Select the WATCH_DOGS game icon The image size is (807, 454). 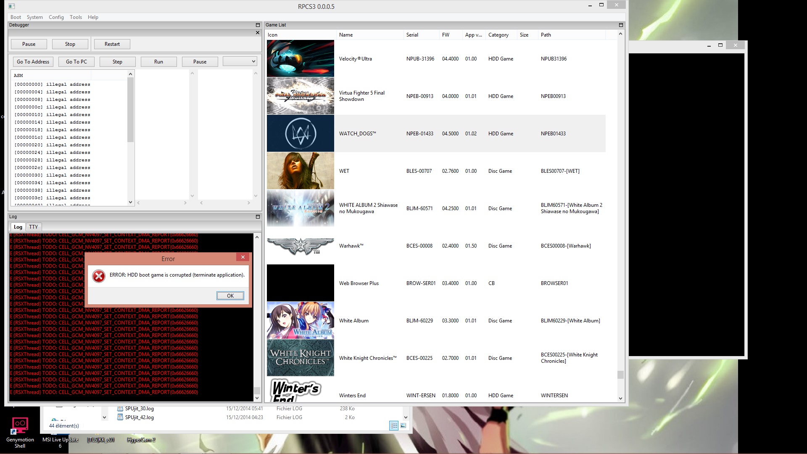click(301, 133)
